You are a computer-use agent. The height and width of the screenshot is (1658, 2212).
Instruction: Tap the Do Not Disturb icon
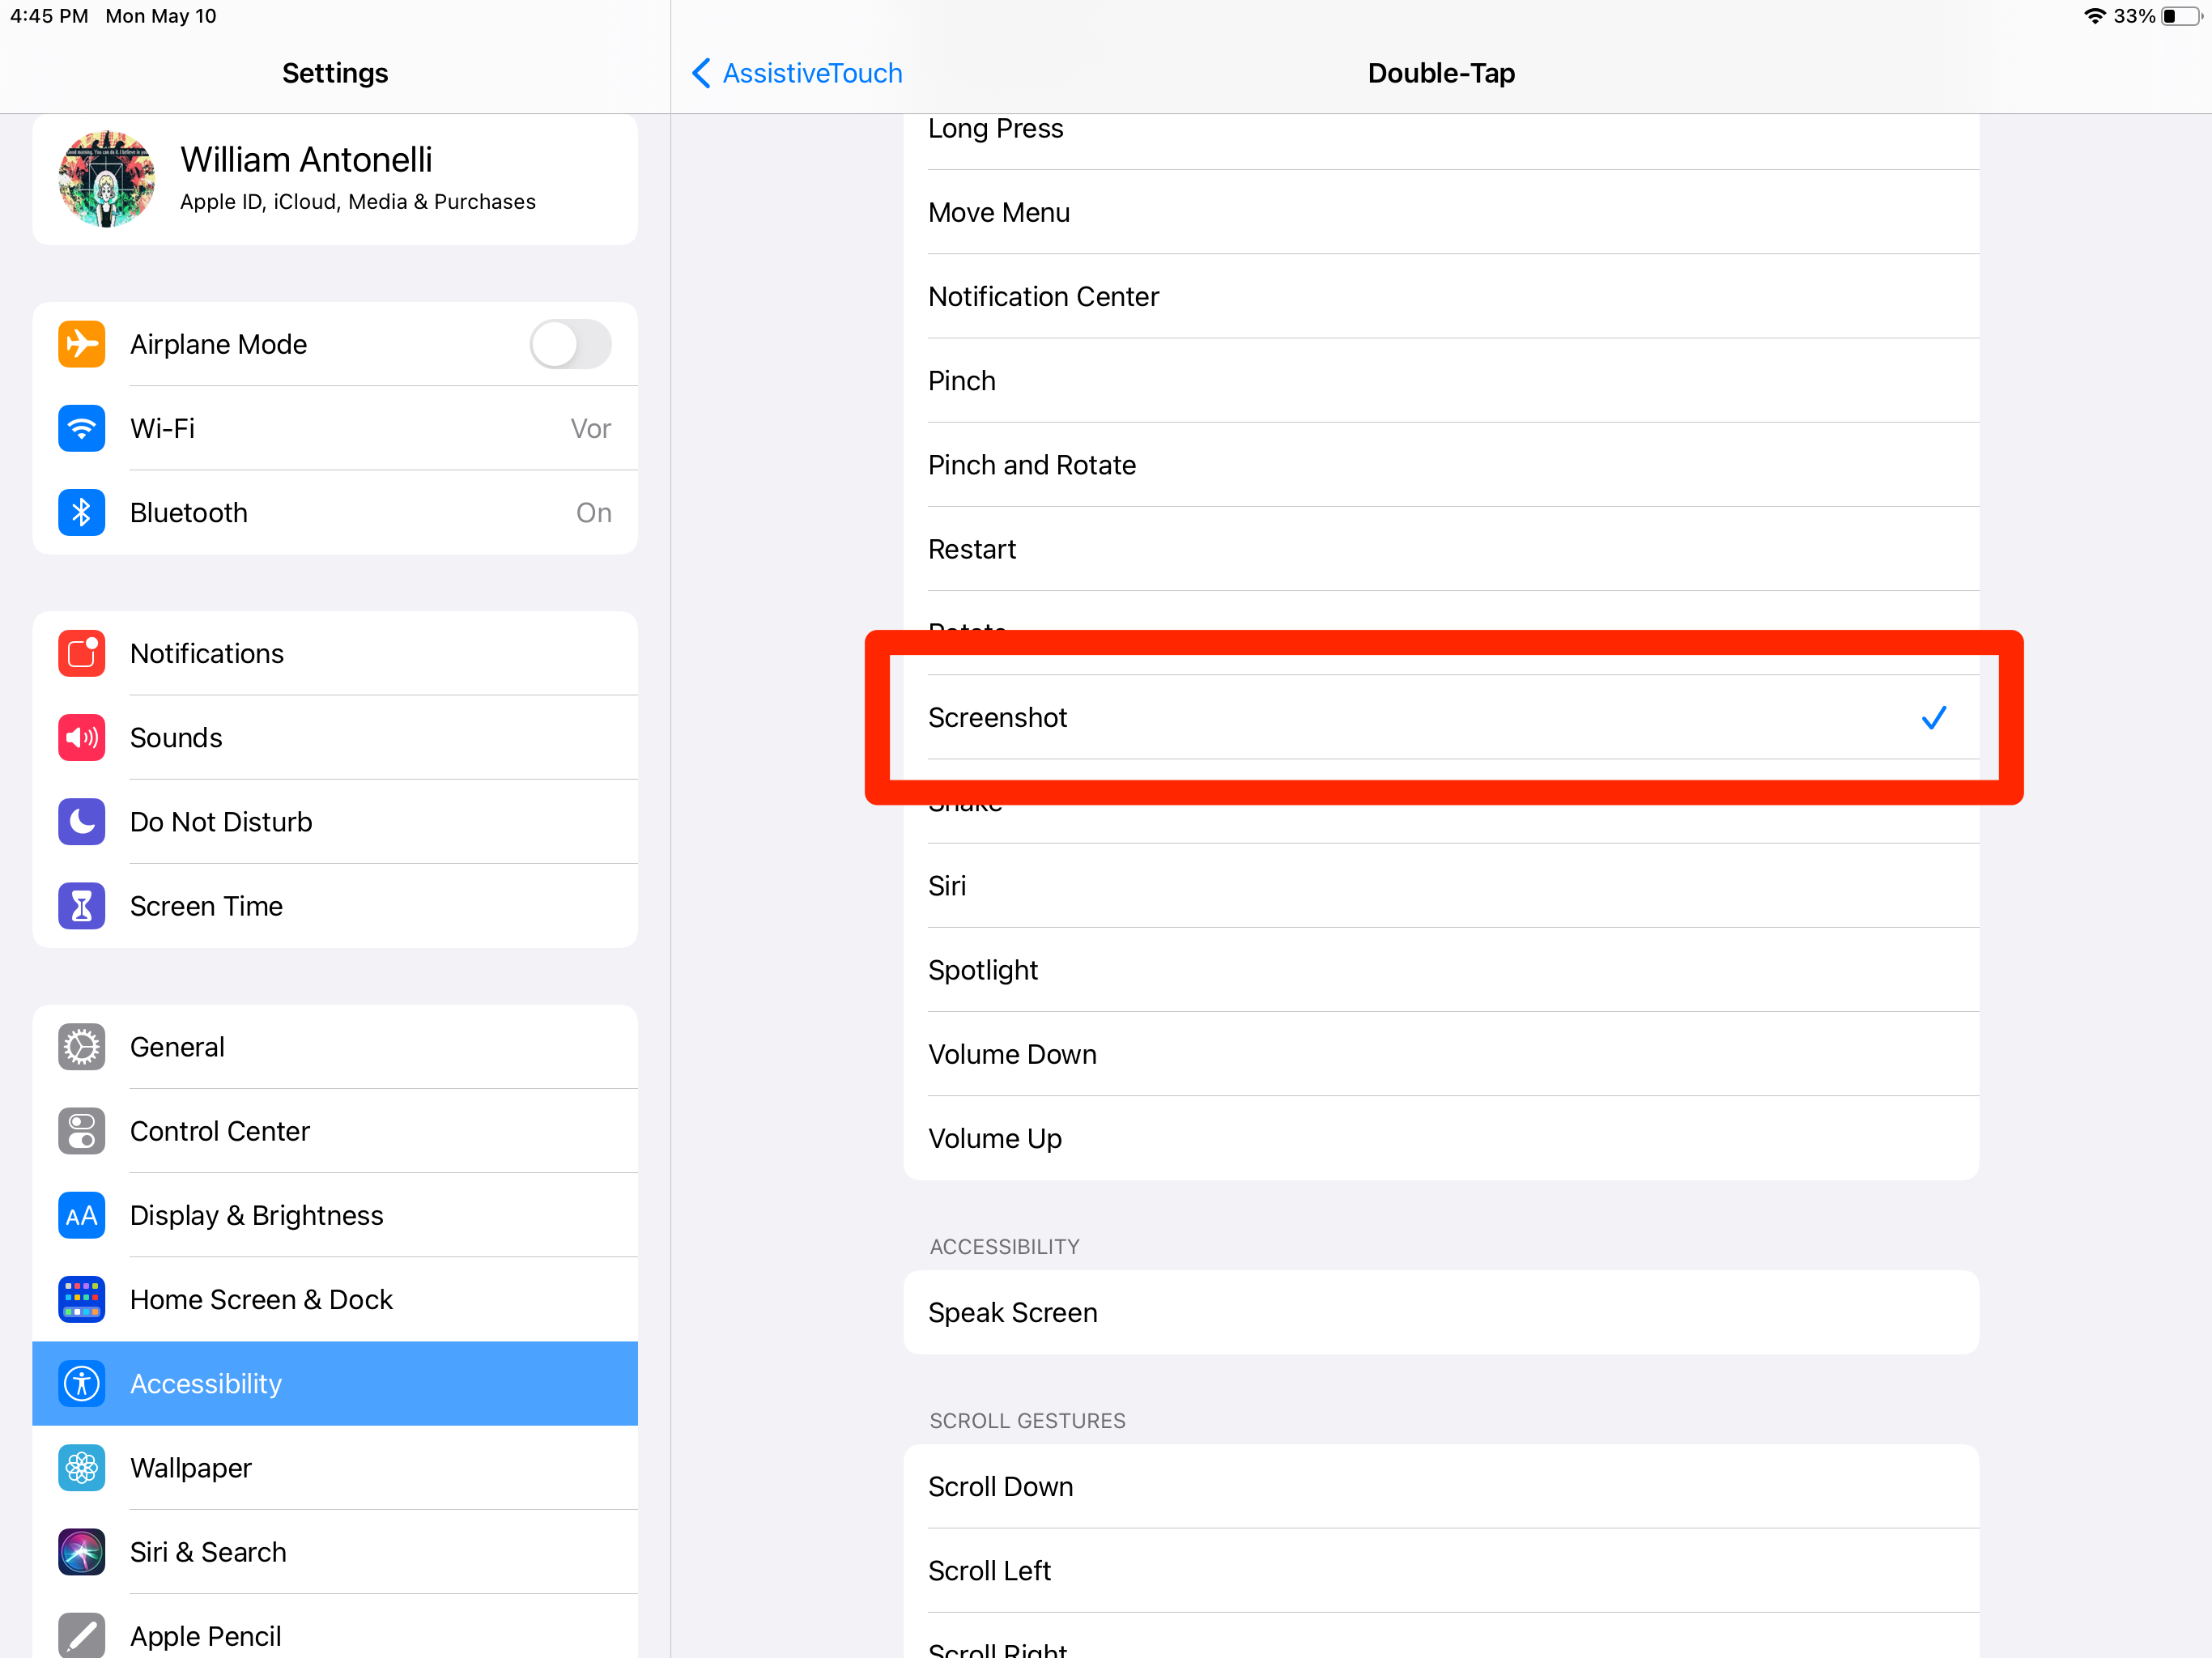(80, 820)
